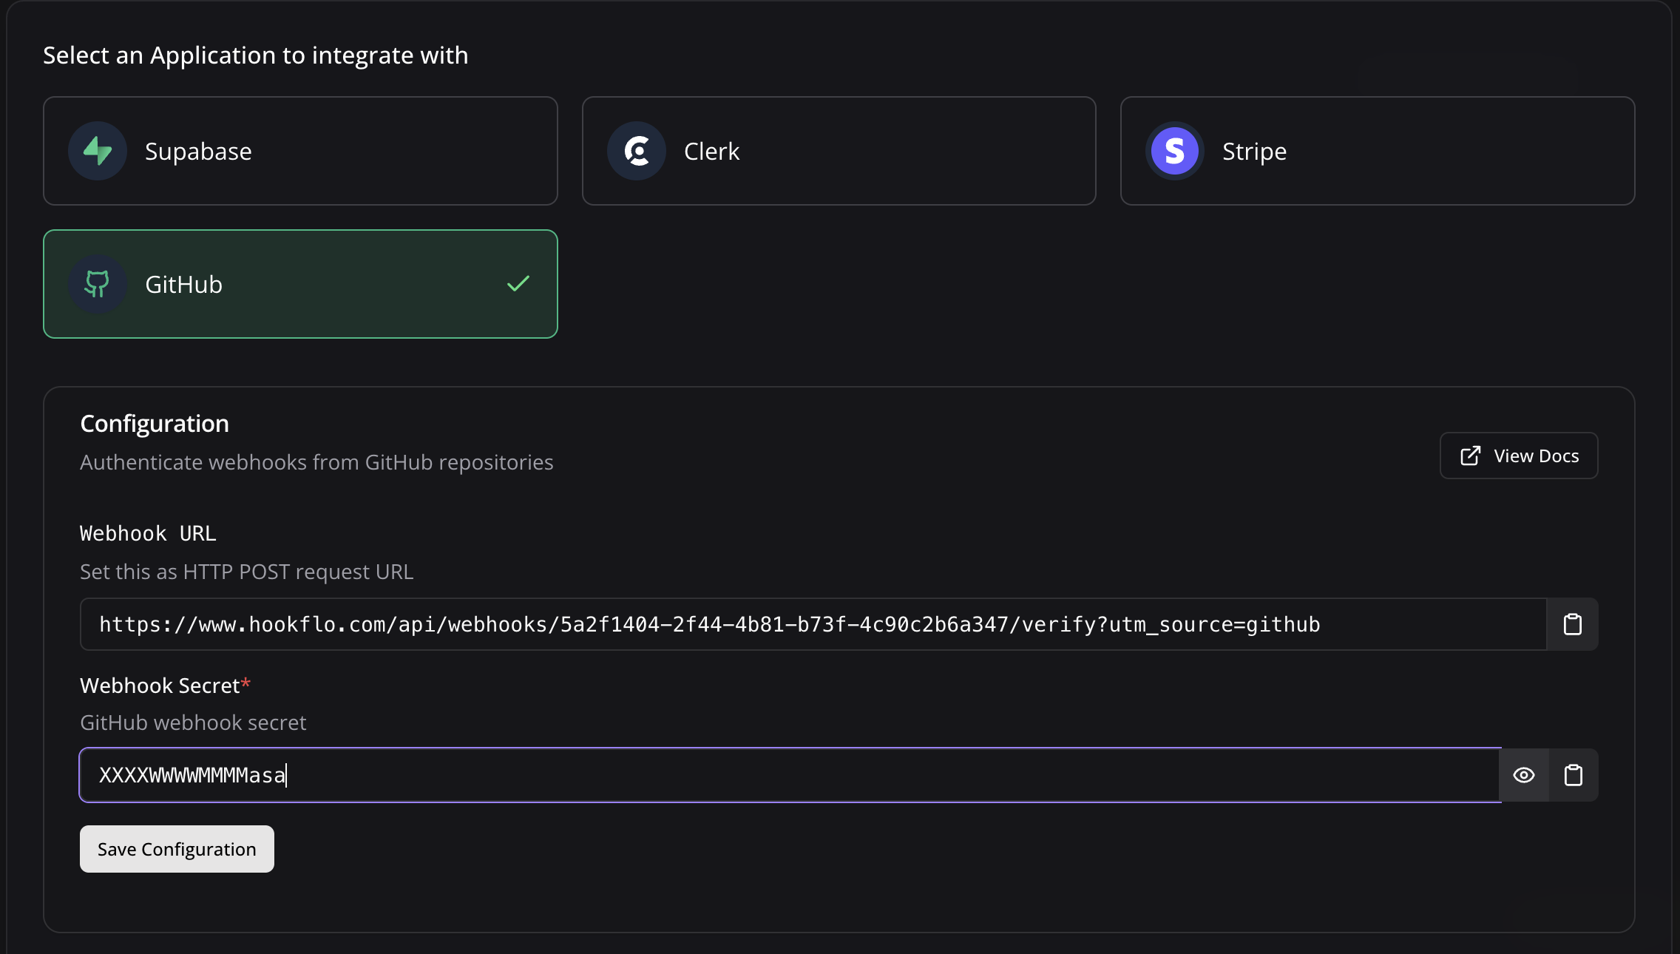Click the GitHub octocat icon

pyautogui.click(x=98, y=284)
